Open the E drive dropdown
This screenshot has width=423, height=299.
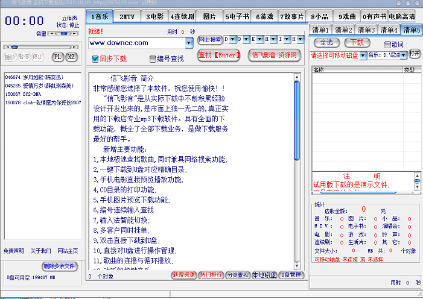260,39
